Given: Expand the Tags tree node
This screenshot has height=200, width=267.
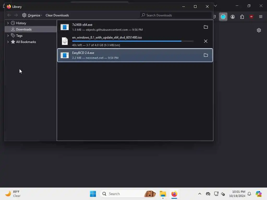Looking at the screenshot, I should click(x=8, y=35).
